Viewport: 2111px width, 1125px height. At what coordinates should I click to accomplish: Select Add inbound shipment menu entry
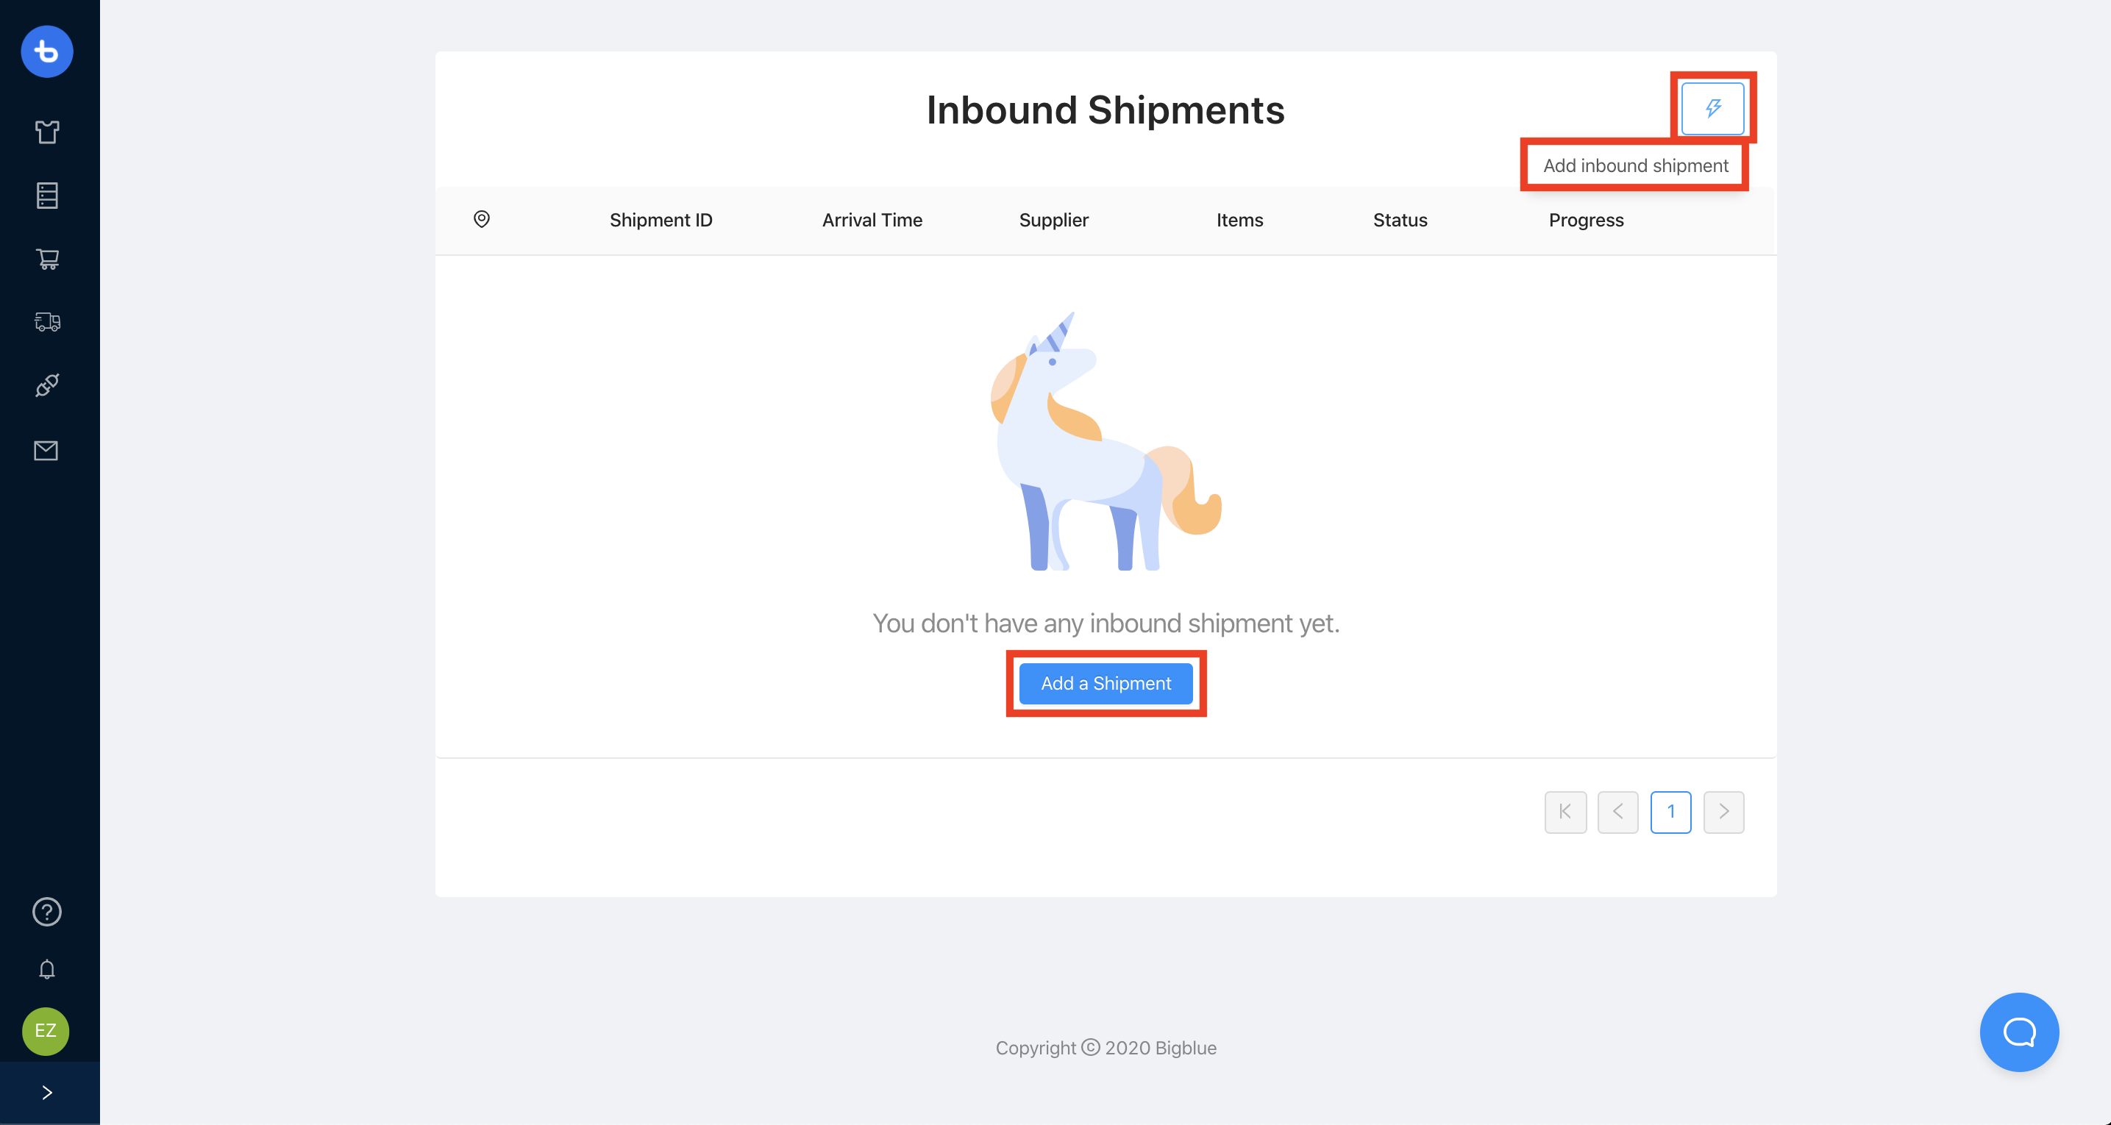point(1636,165)
